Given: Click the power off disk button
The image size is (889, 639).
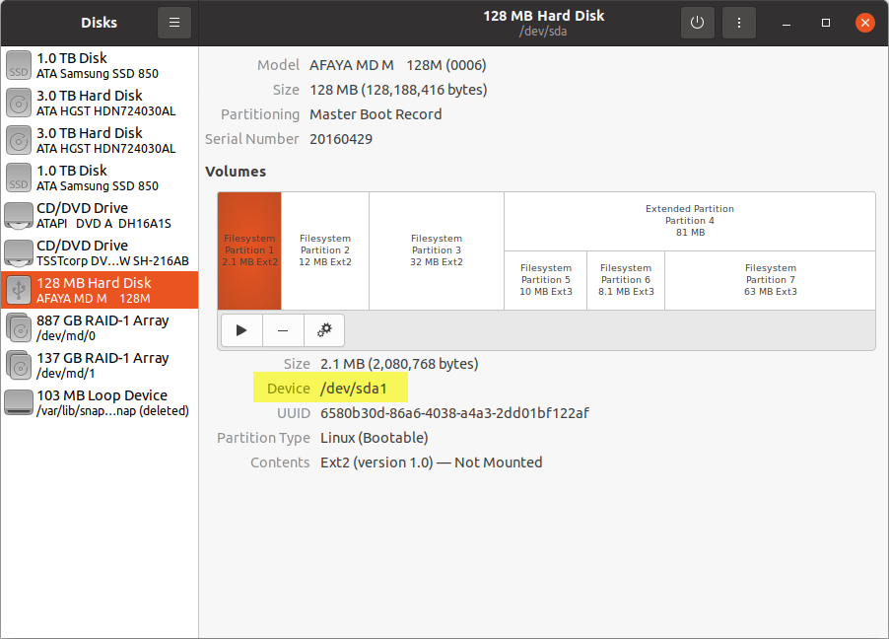Looking at the screenshot, I should [x=697, y=23].
